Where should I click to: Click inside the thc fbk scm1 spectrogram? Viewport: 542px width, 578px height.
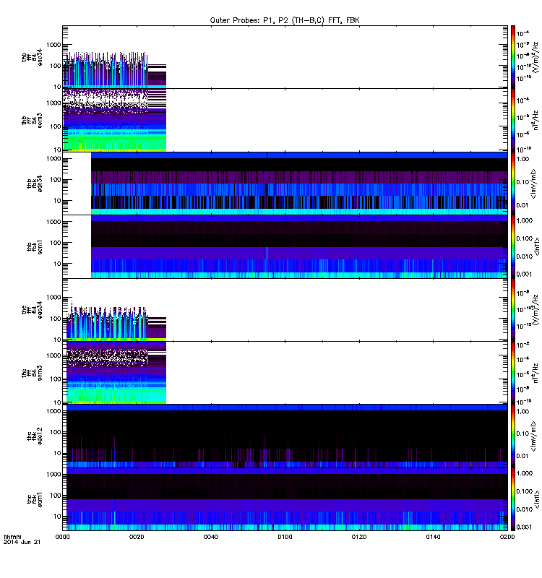[x=287, y=499]
